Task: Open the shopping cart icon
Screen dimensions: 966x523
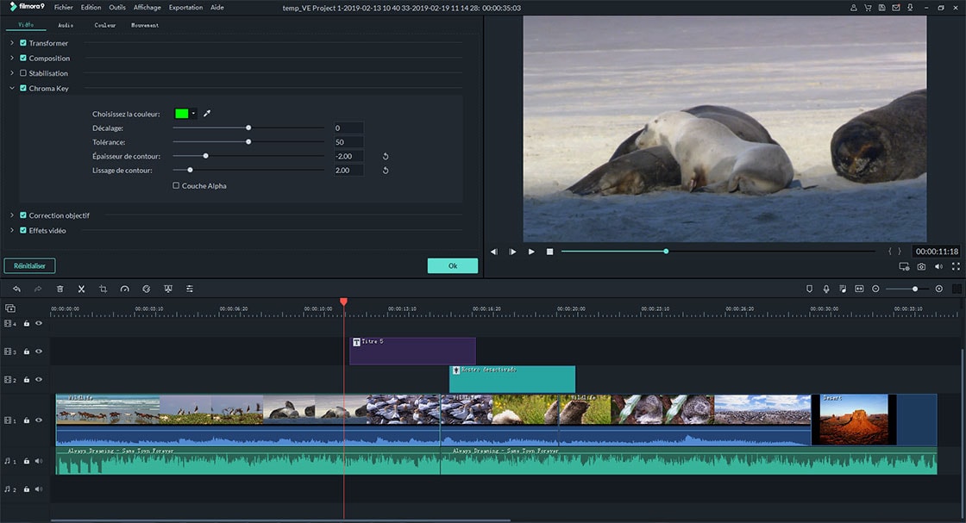Action: pos(868,8)
